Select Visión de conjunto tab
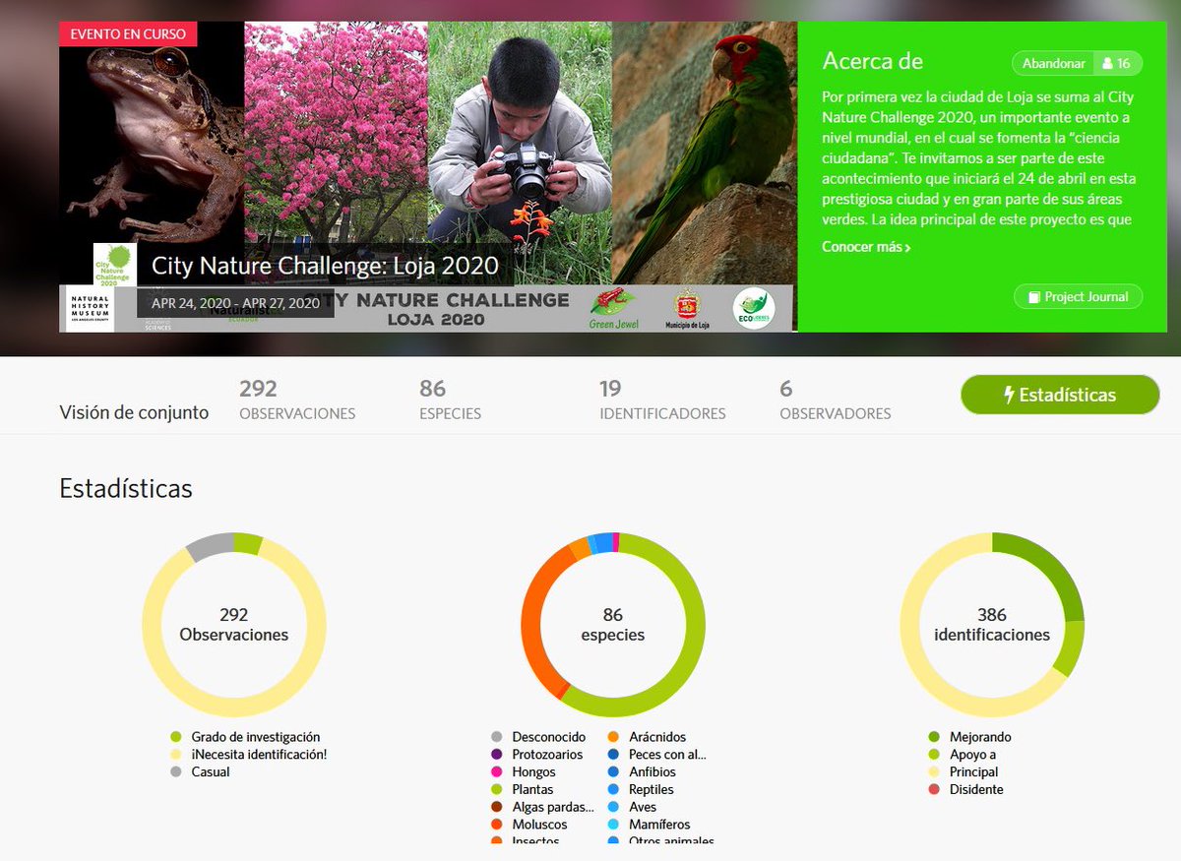1181x861 pixels. click(134, 413)
